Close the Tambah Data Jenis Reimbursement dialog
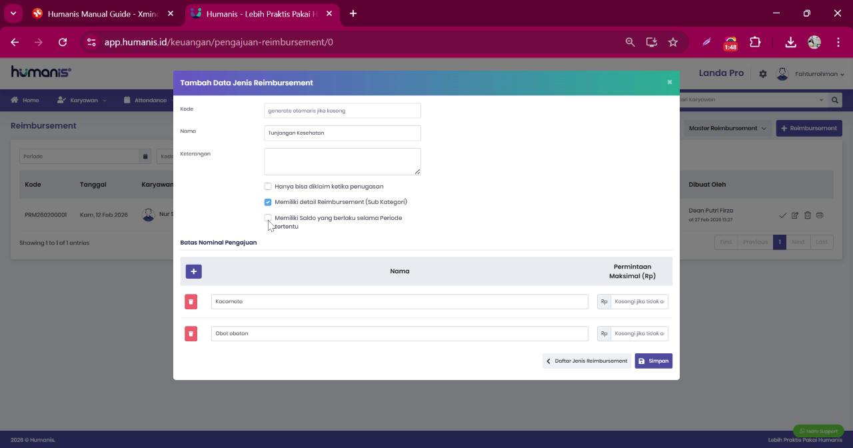The width and height of the screenshot is (853, 448). pyautogui.click(x=670, y=82)
